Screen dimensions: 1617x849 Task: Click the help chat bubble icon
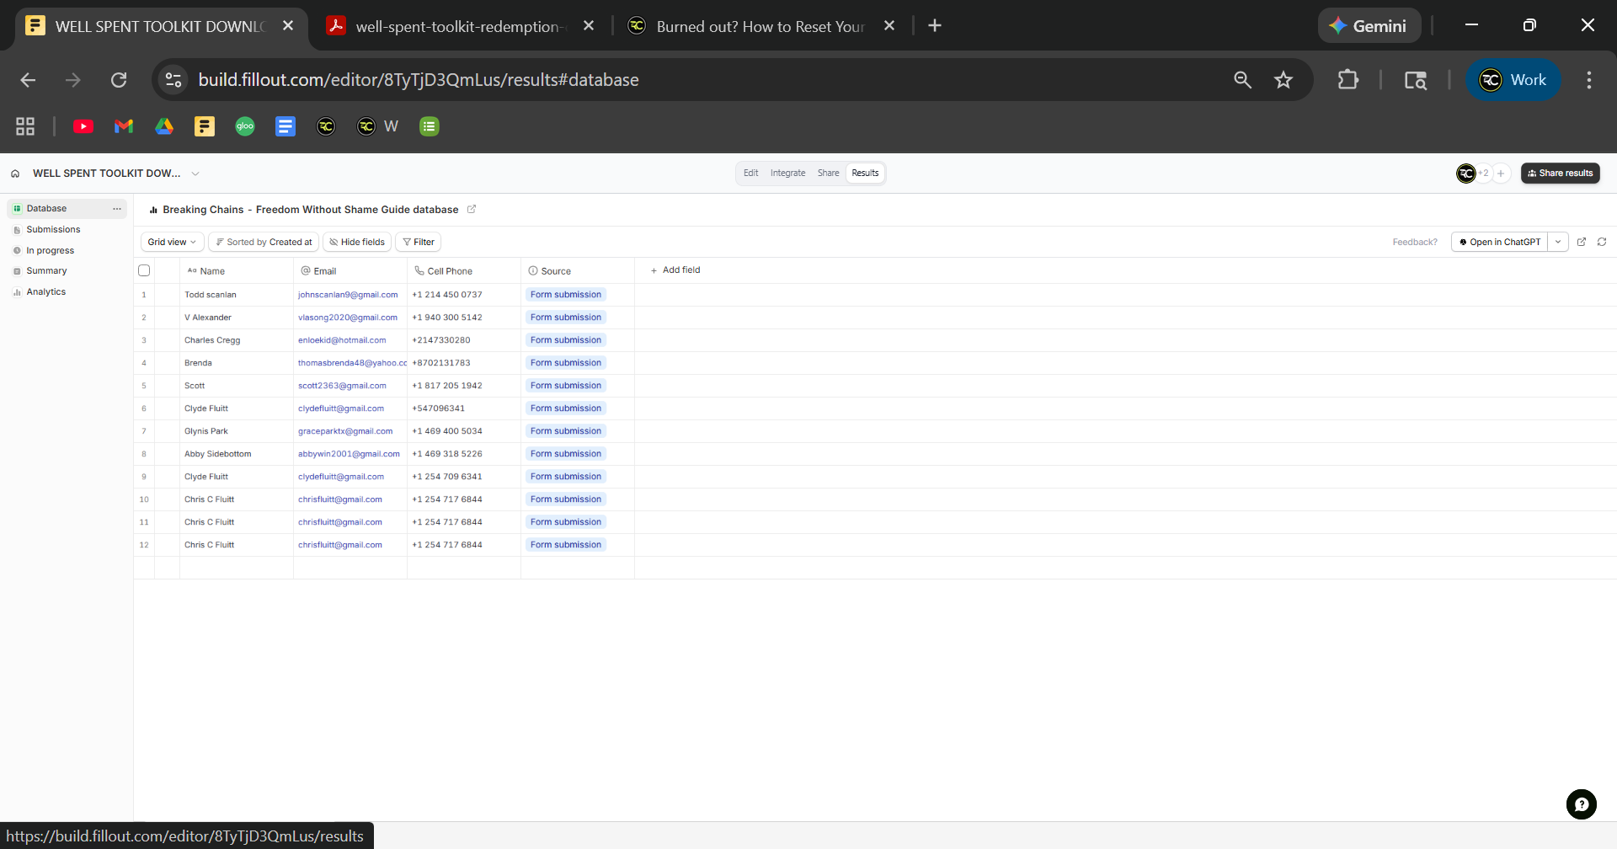[1581, 804]
